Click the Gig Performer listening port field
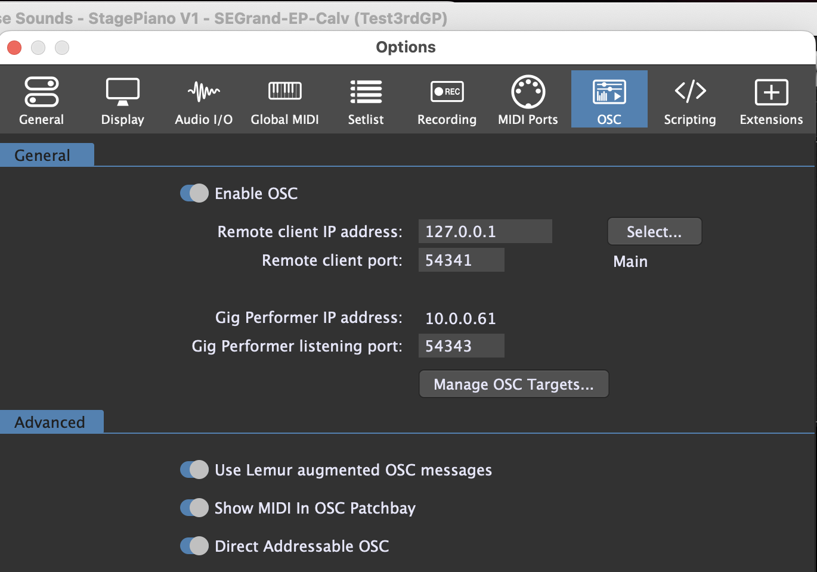This screenshot has width=817, height=572. [x=461, y=346]
